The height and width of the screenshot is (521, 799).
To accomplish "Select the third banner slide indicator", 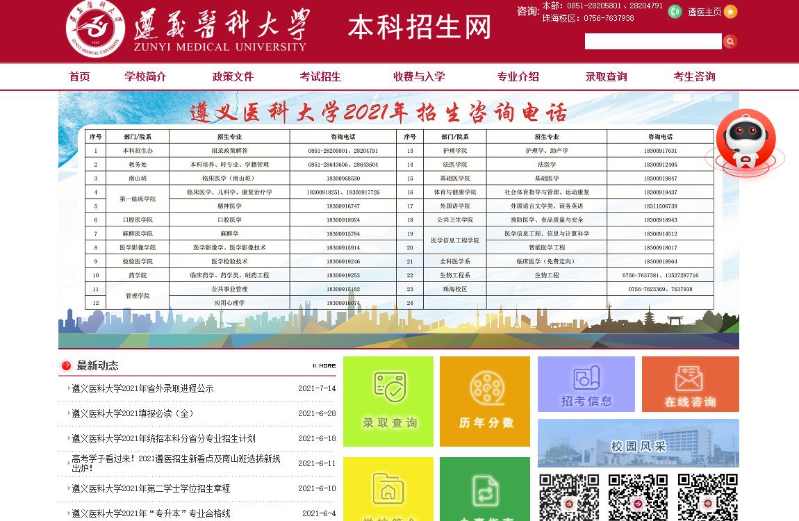I will pos(723,97).
